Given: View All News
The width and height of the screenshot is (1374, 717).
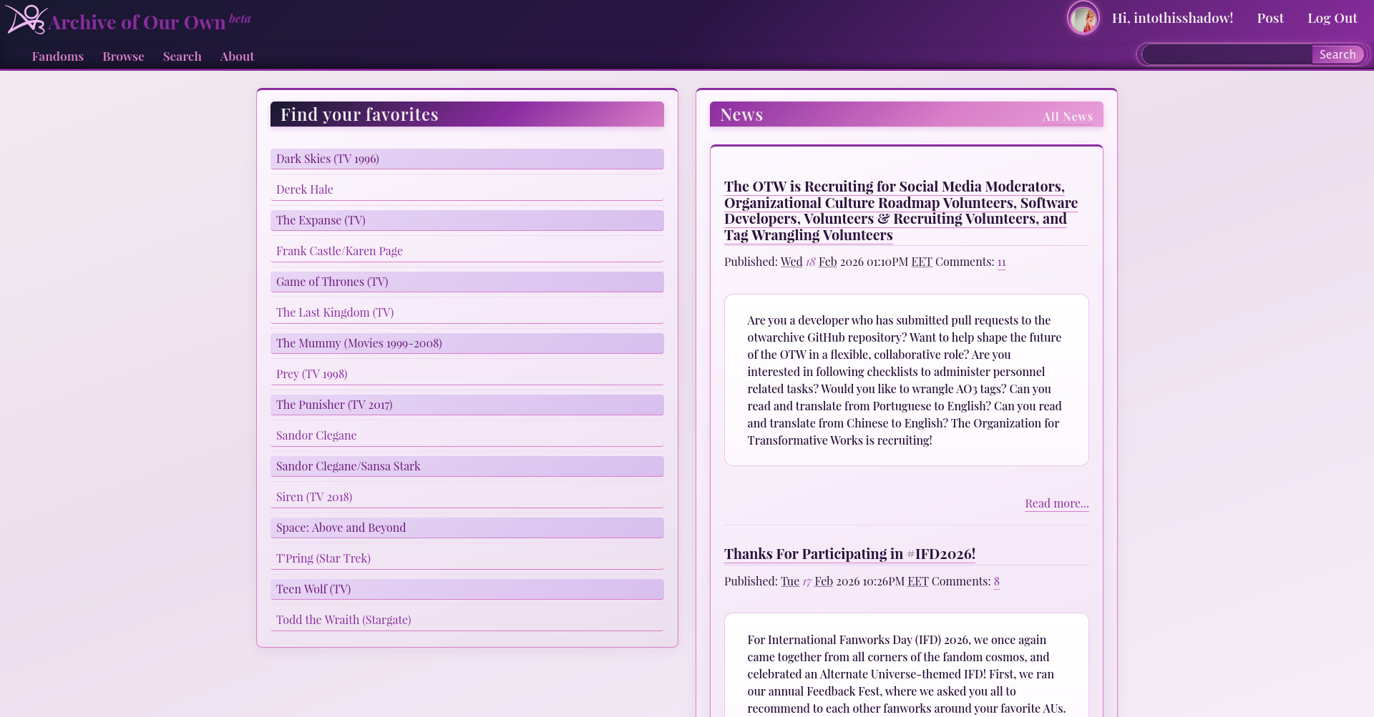Looking at the screenshot, I should (1067, 116).
